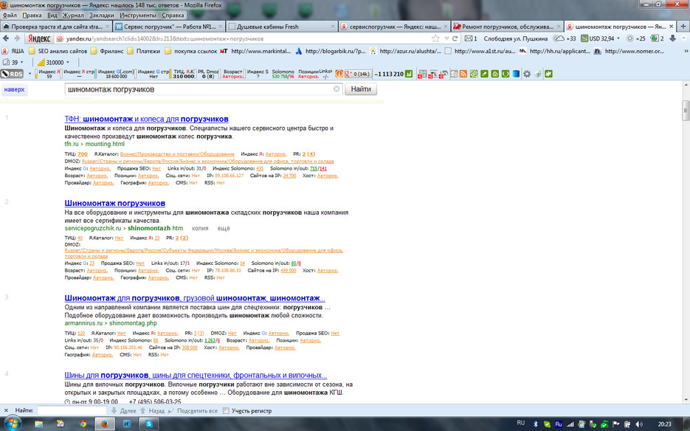Click the orange LiveInternet counter icon in RDS bar

339,74
